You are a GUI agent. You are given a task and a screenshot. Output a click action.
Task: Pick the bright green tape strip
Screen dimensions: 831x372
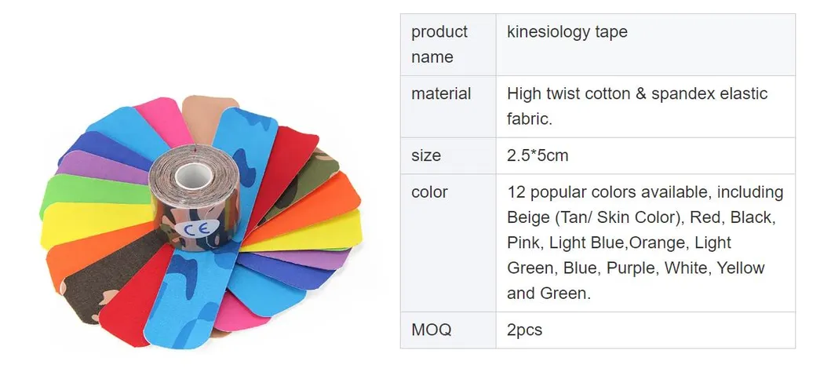tap(78, 191)
